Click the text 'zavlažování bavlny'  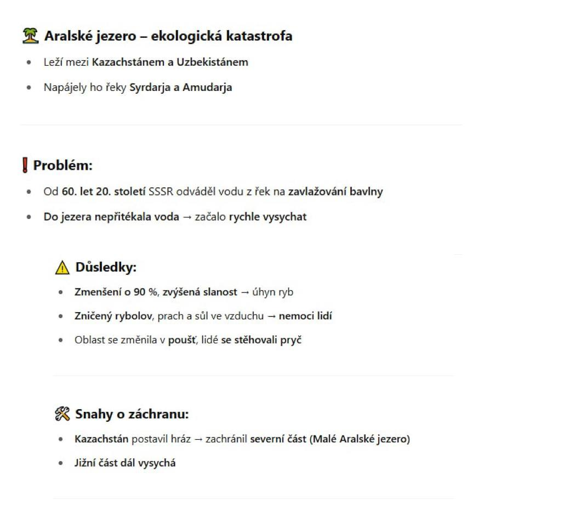[x=335, y=192]
